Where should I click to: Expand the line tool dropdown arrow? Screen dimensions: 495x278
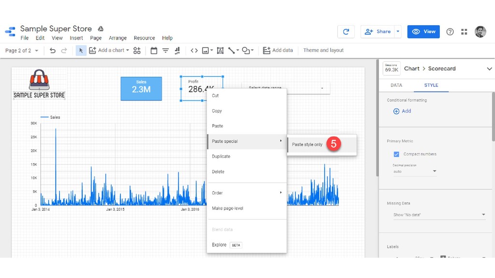pyautogui.click(x=237, y=50)
